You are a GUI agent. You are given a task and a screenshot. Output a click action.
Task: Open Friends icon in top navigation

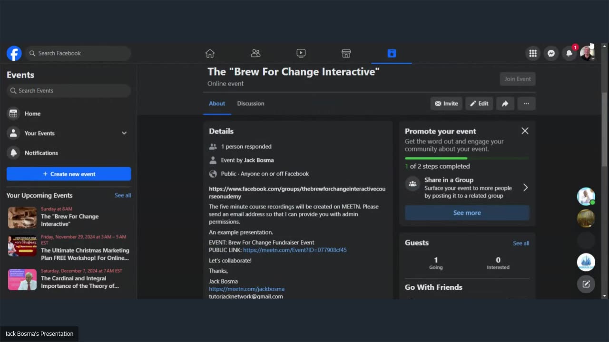click(x=255, y=53)
